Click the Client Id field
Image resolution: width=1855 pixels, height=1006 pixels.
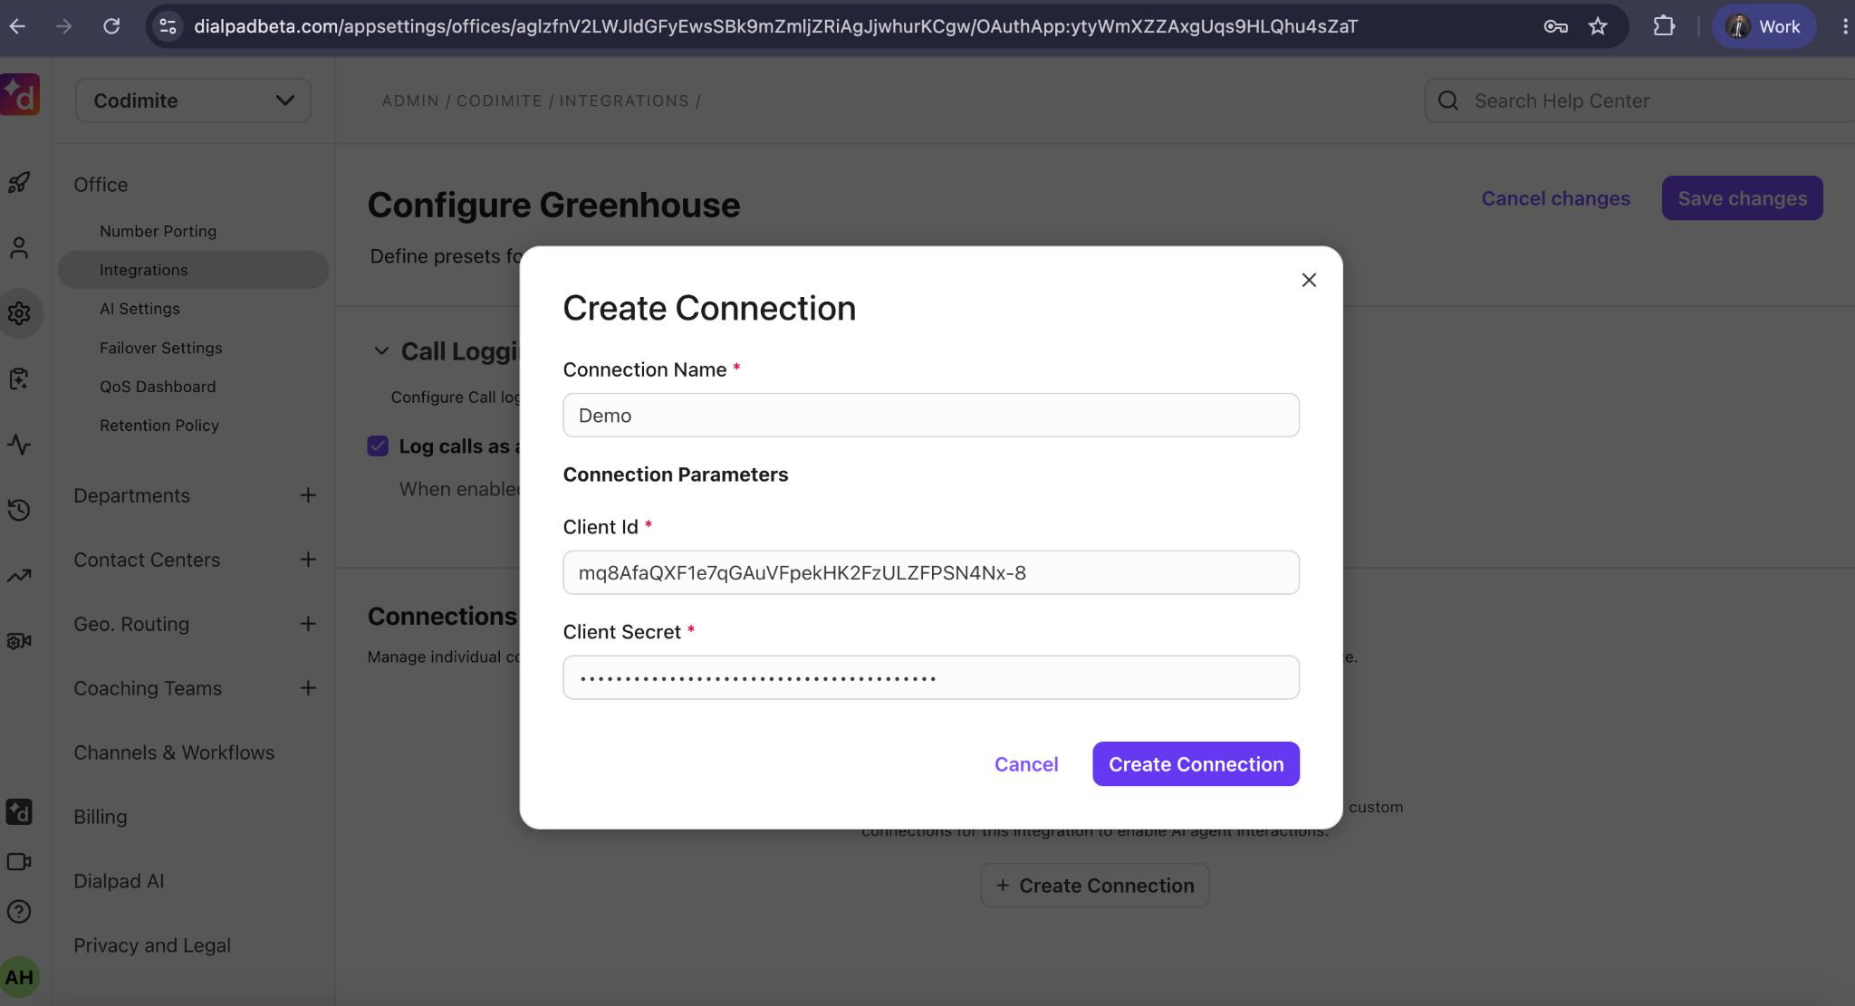[931, 572]
